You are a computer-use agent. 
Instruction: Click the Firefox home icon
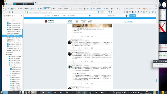pos(12,12)
